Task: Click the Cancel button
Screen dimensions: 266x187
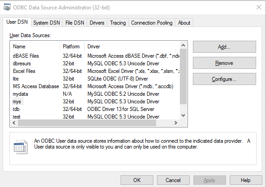Action: click(173, 180)
